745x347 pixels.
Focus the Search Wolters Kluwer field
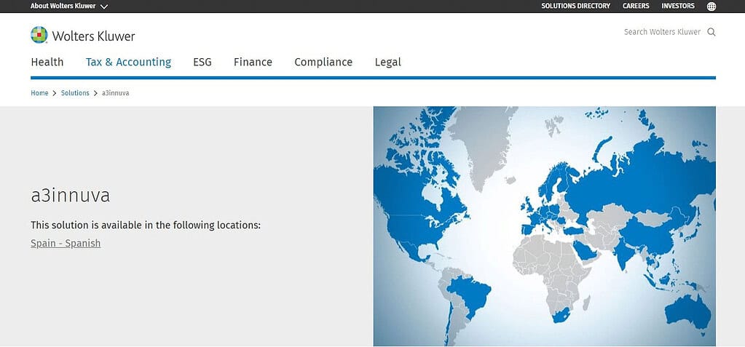662,32
